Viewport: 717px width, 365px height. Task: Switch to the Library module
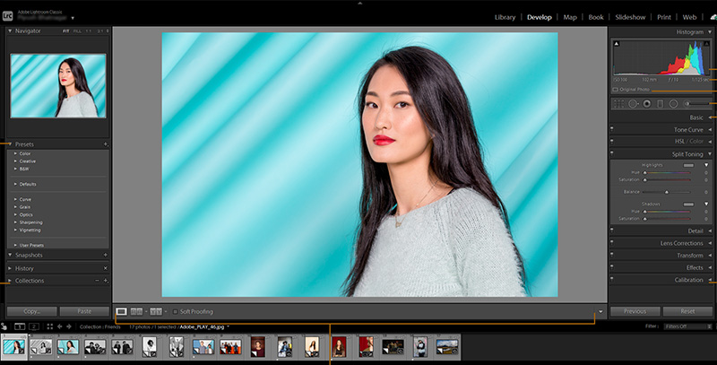point(505,17)
